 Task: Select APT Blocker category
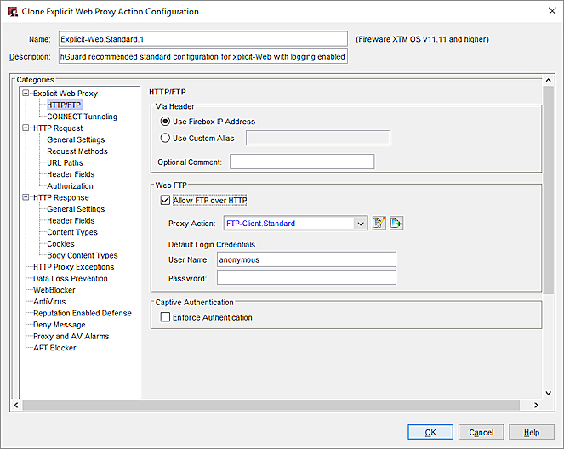[x=54, y=348]
